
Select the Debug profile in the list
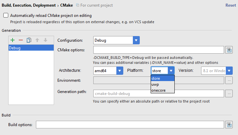tap(31, 48)
